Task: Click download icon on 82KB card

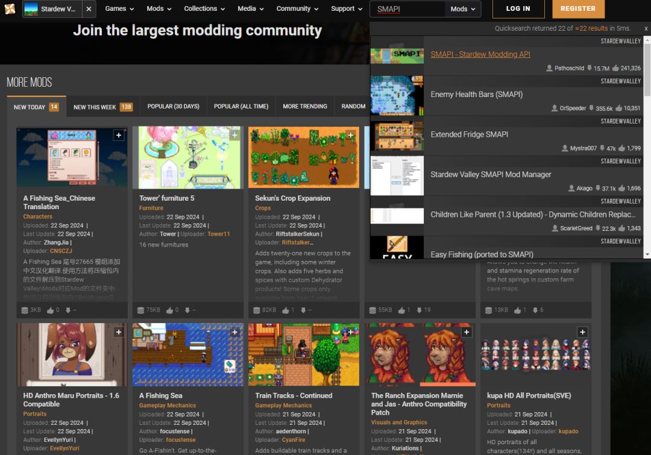Action: (x=303, y=310)
